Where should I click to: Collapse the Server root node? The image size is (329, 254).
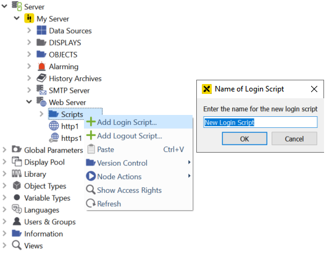pos(4,6)
